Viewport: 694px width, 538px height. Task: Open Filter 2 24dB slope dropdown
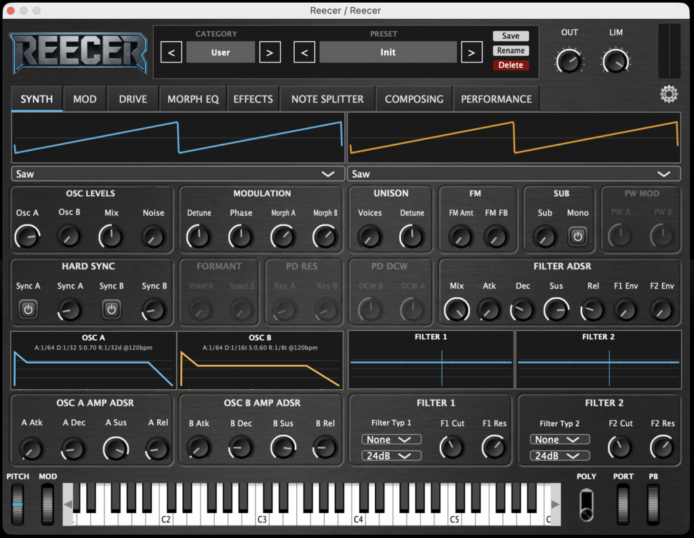pyautogui.click(x=559, y=456)
